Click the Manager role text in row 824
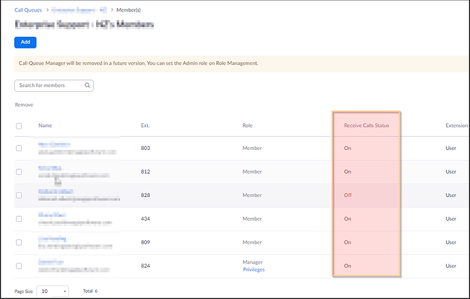The width and height of the screenshot is (470, 299). [x=253, y=262]
